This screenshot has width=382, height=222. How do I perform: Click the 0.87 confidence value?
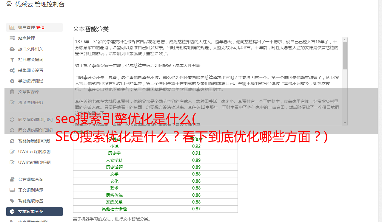[x=196, y=209]
